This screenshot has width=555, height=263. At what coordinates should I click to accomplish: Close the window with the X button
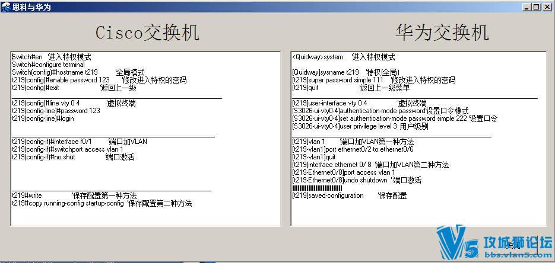point(547,7)
